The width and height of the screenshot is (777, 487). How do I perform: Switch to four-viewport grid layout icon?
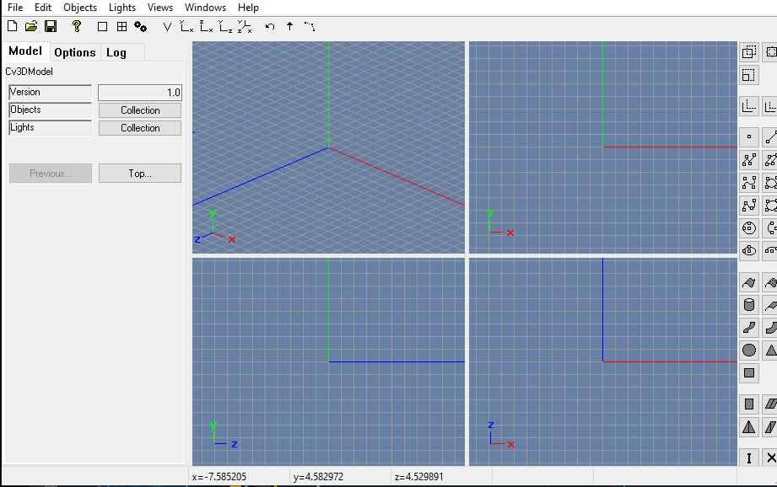click(121, 27)
